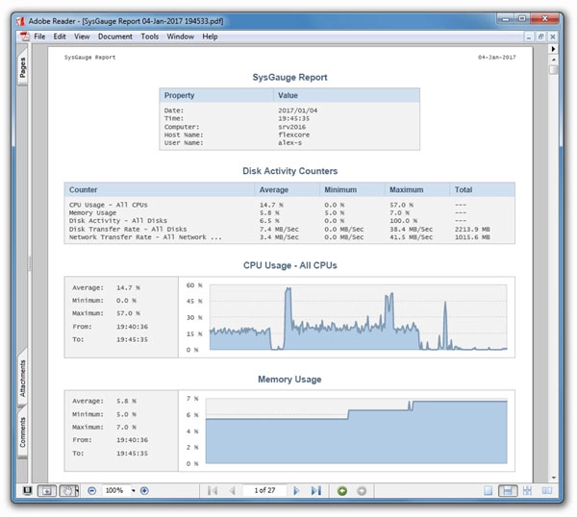Click the 1015.6 MB total value
The width and height of the screenshot is (577, 517).
click(472, 237)
